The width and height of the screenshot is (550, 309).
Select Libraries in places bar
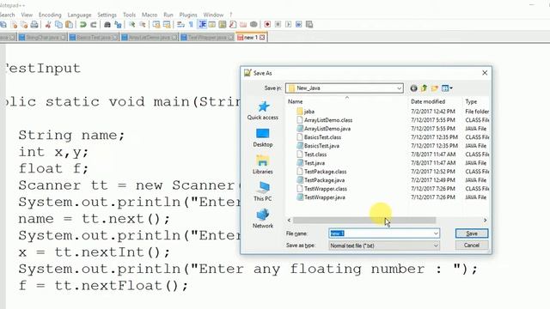(x=263, y=165)
